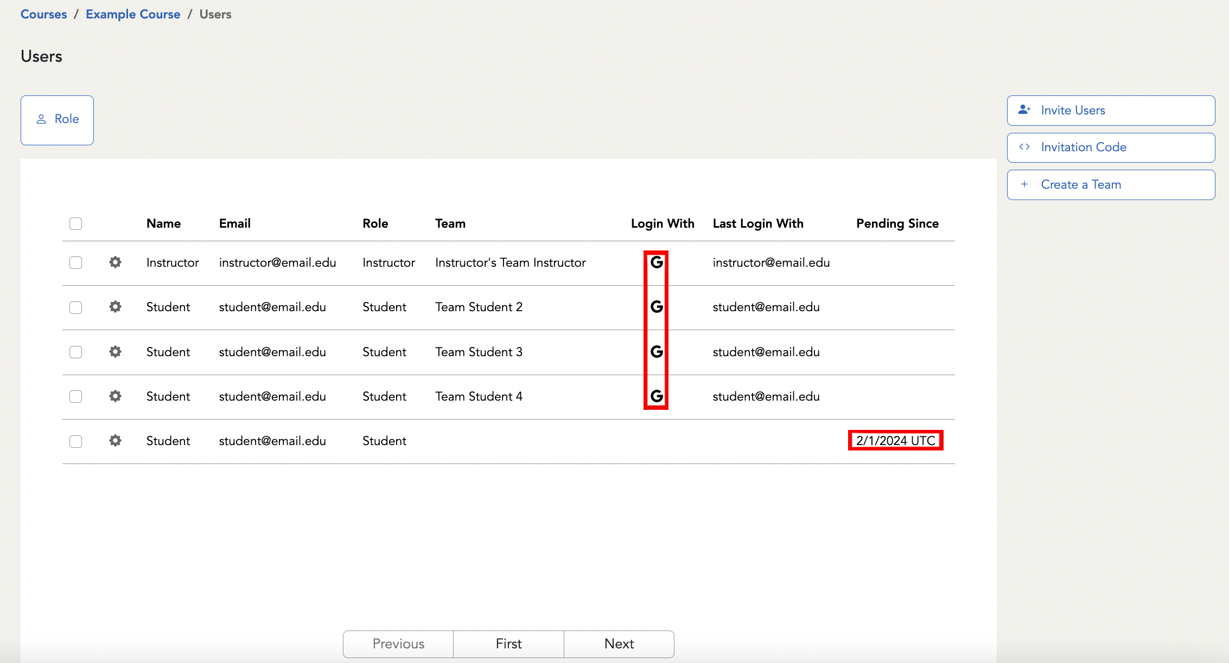Check the pending student row checkbox
Screen dimensions: 1229x663
76,441
